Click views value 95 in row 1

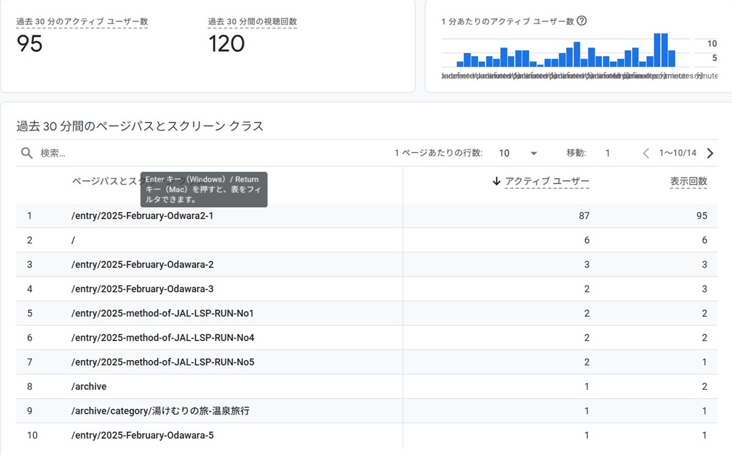click(701, 216)
